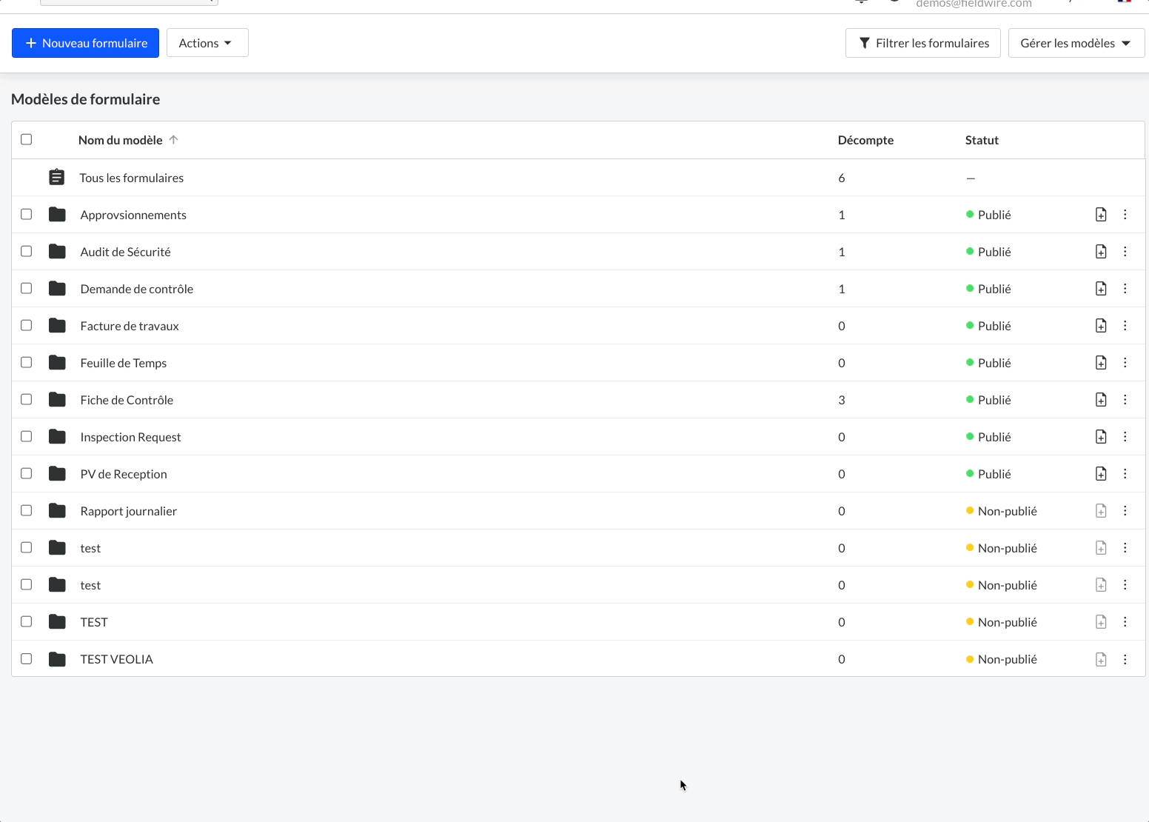1149x822 pixels.
Task: Select checkbox for Feuille de Temps
Action: (x=27, y=362)
